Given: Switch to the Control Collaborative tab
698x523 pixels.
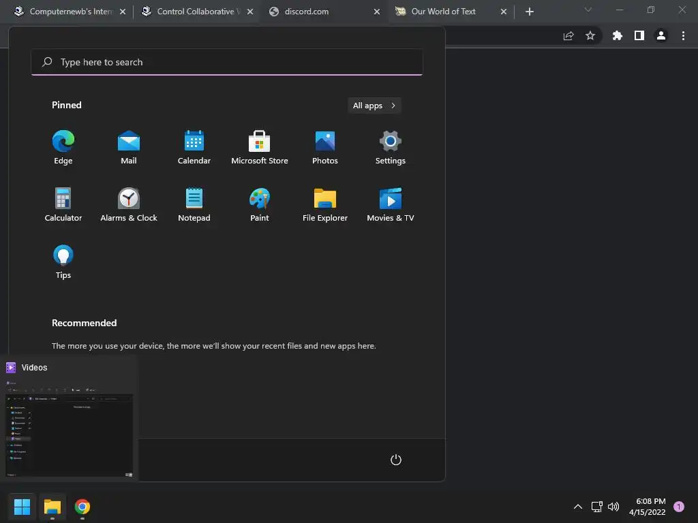Looking at the screenshot, I should tap(196, 12).
